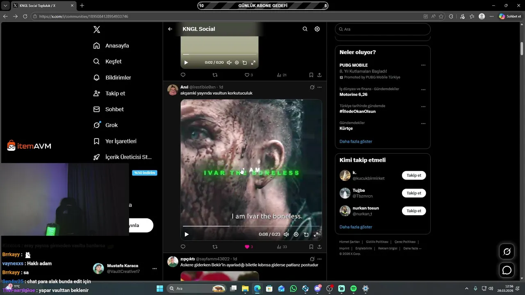Play the Ivar the boneless video

pos(187,234)
